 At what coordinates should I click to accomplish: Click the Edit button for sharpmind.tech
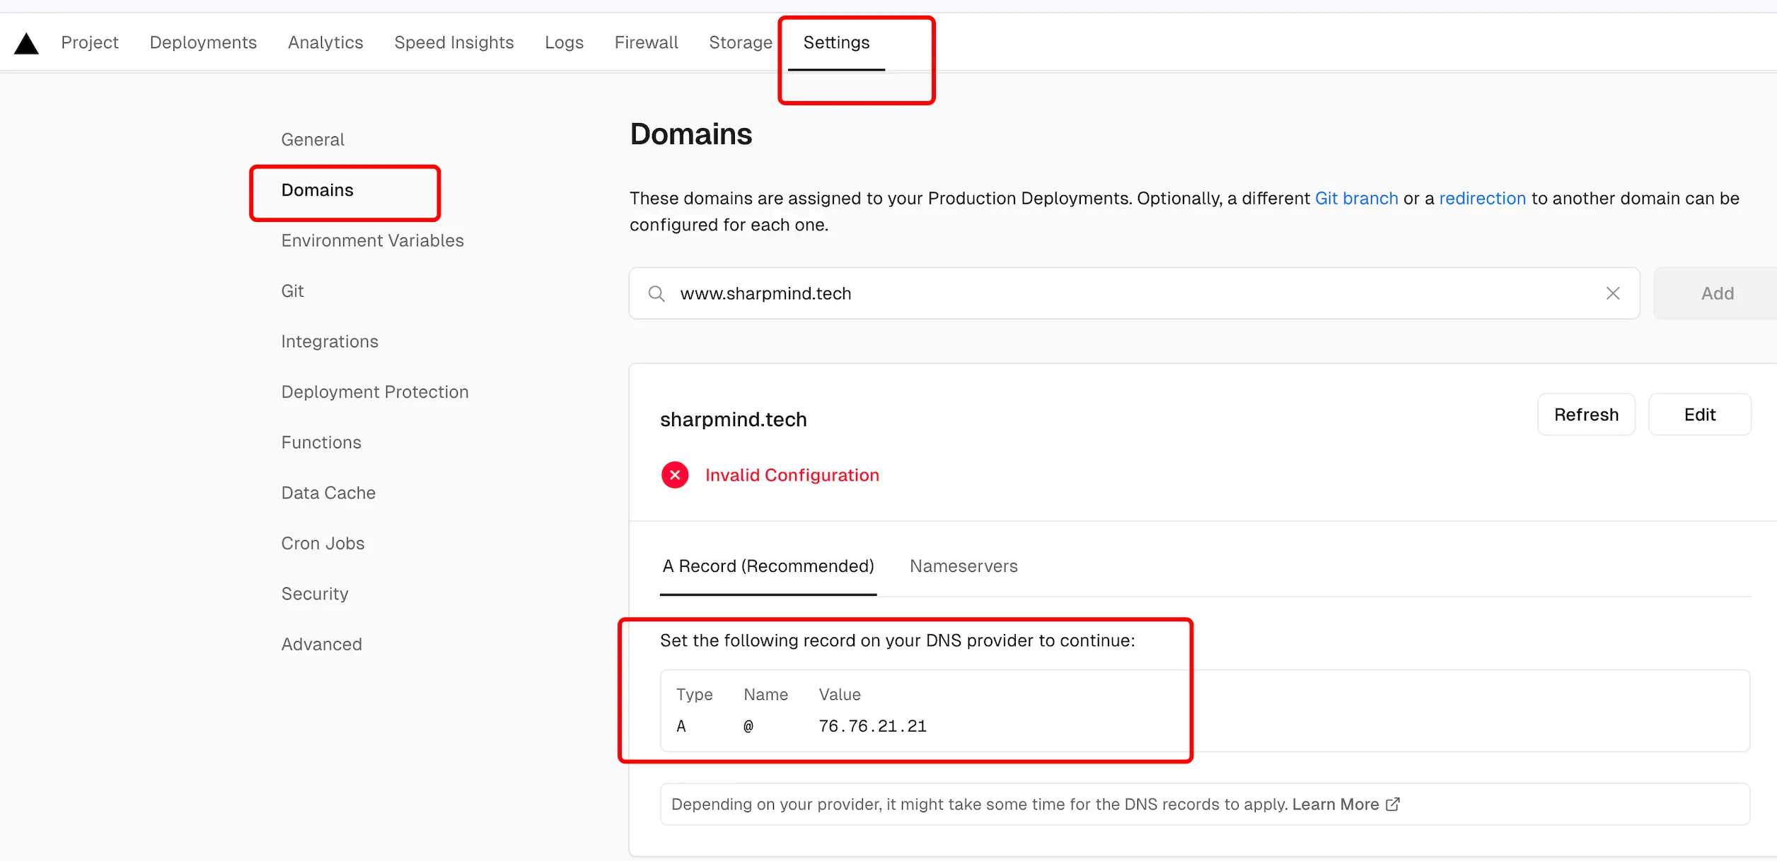(1699, 415)
